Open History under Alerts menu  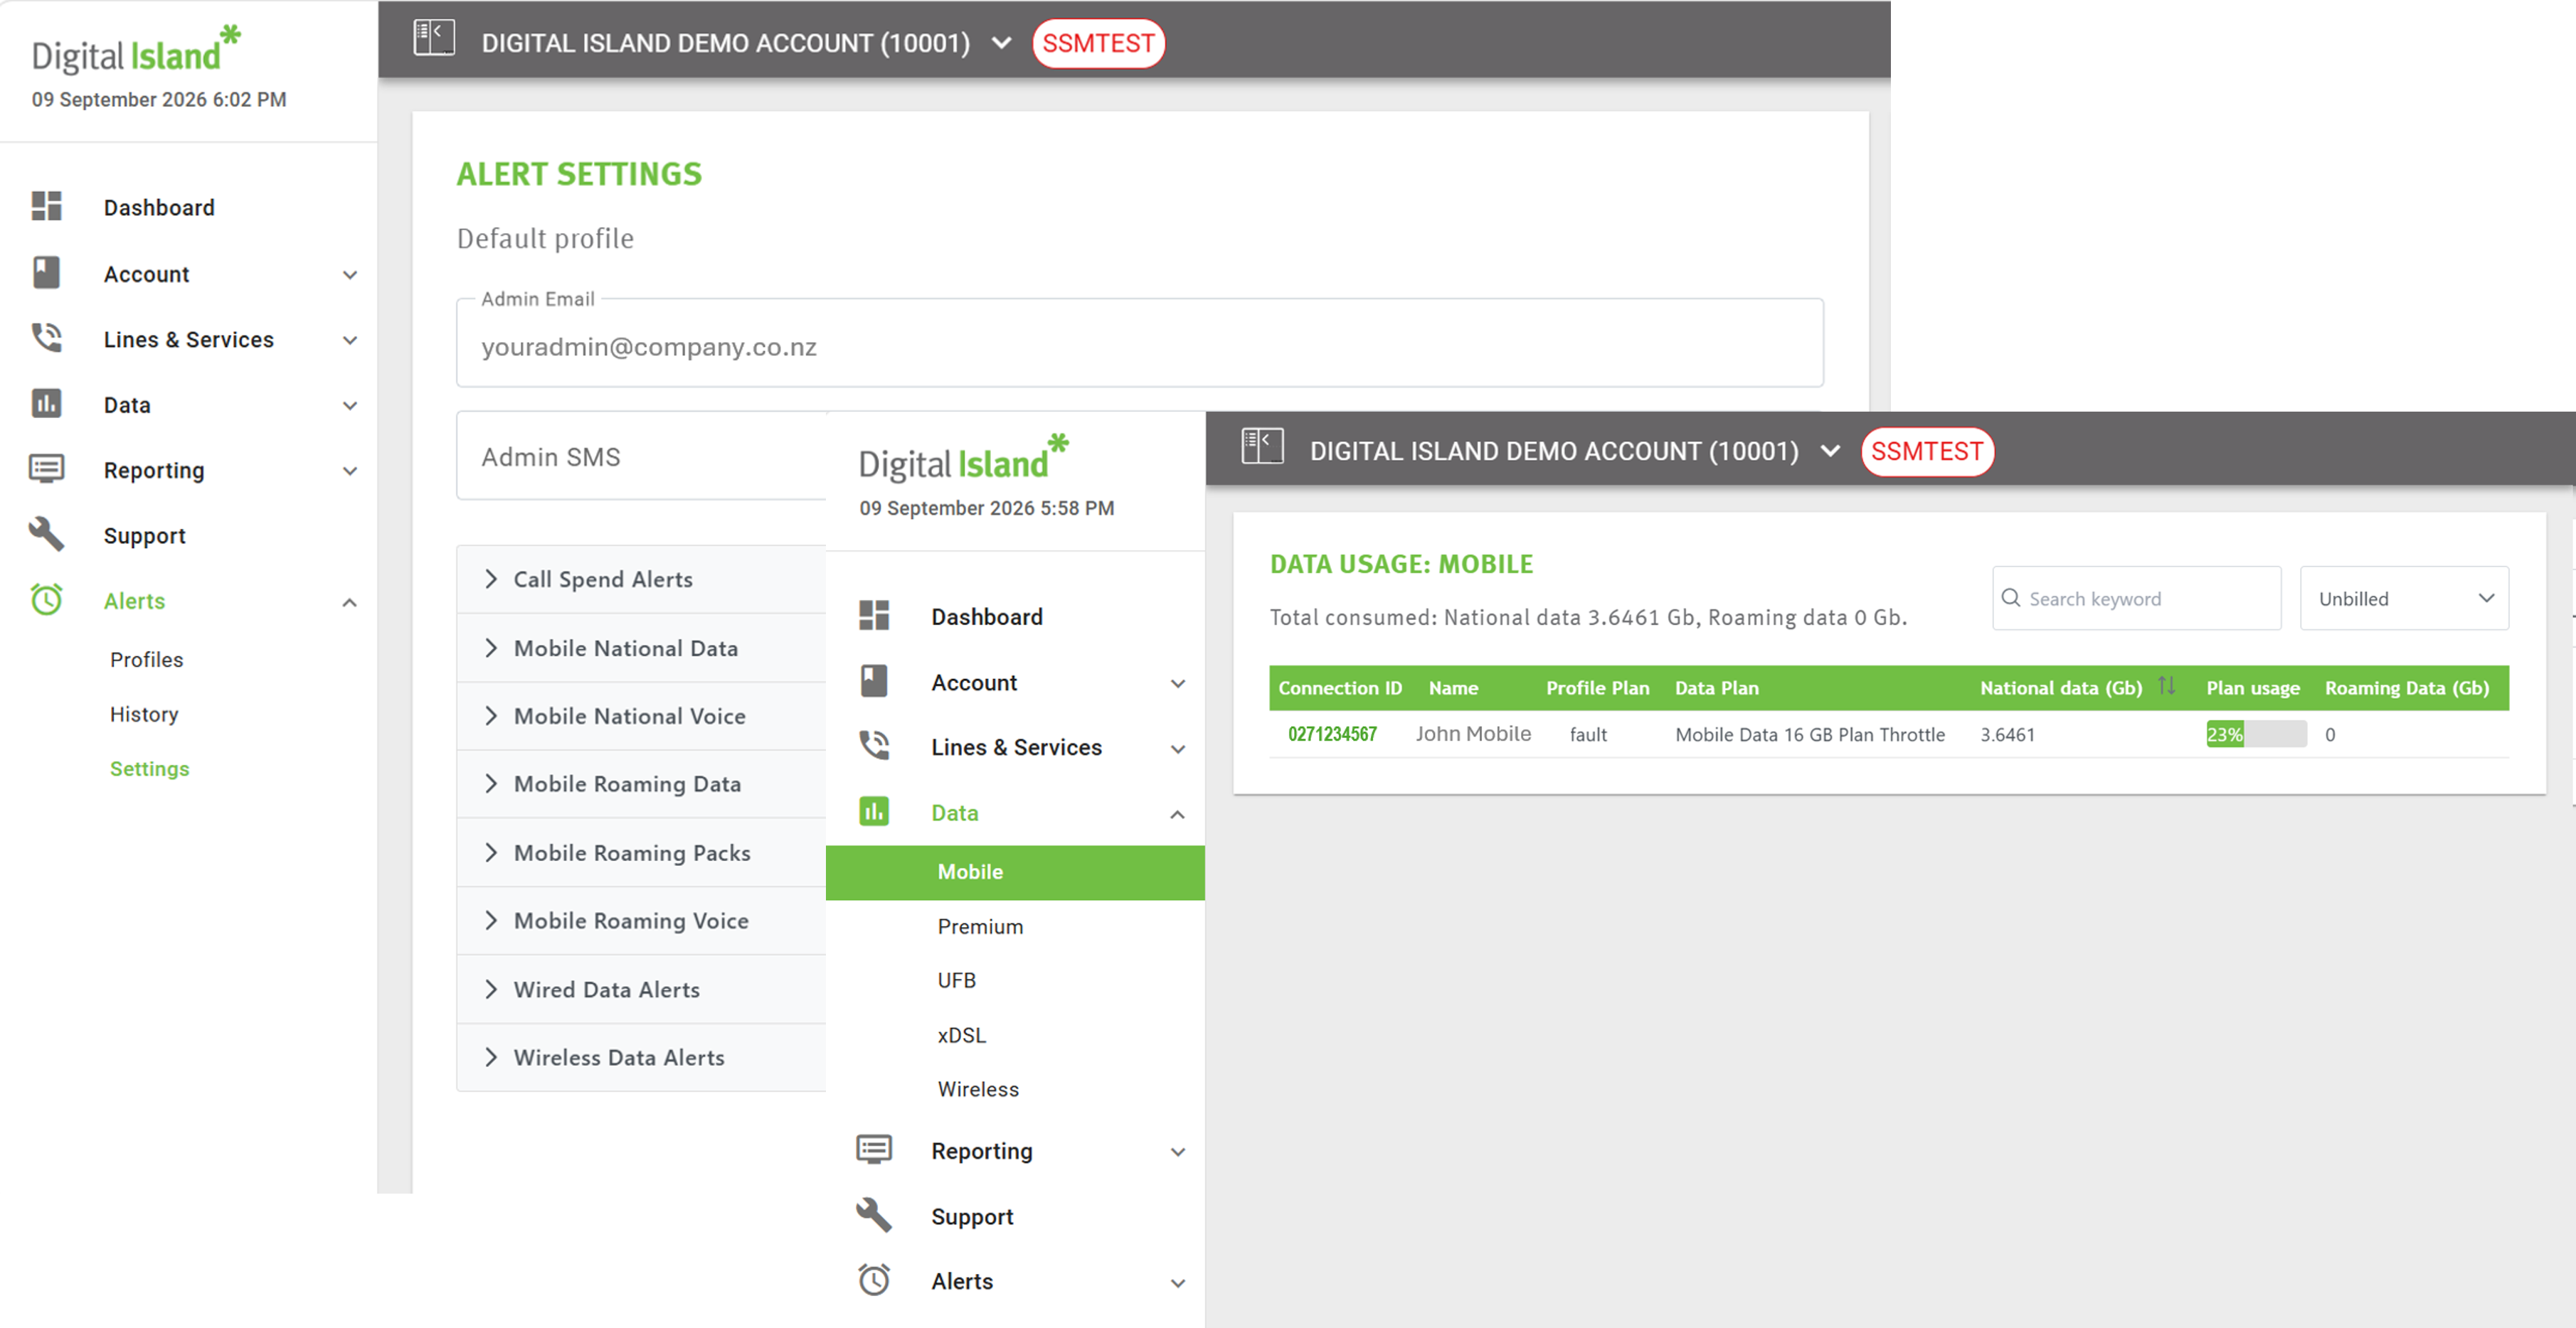point(144,714)
